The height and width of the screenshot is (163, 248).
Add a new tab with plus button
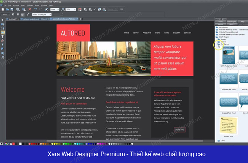point(80,19)
